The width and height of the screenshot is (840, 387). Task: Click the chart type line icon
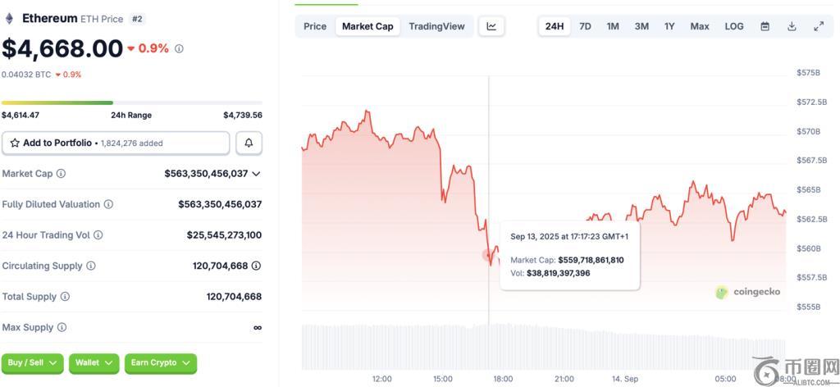(491, 26)
